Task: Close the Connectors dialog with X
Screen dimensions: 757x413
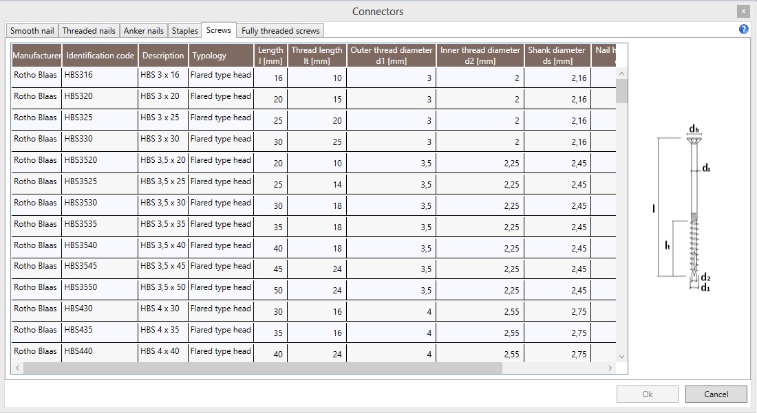Action: [743, 11]
